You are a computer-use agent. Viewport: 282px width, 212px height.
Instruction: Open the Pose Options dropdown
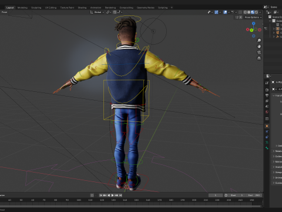pos(253,17)
